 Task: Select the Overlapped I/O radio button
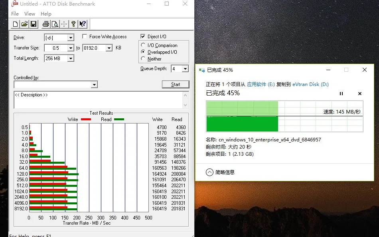point(143,52)
